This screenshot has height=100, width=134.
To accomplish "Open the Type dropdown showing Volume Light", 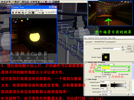I will pyautogui.click(x=108, y=65).
